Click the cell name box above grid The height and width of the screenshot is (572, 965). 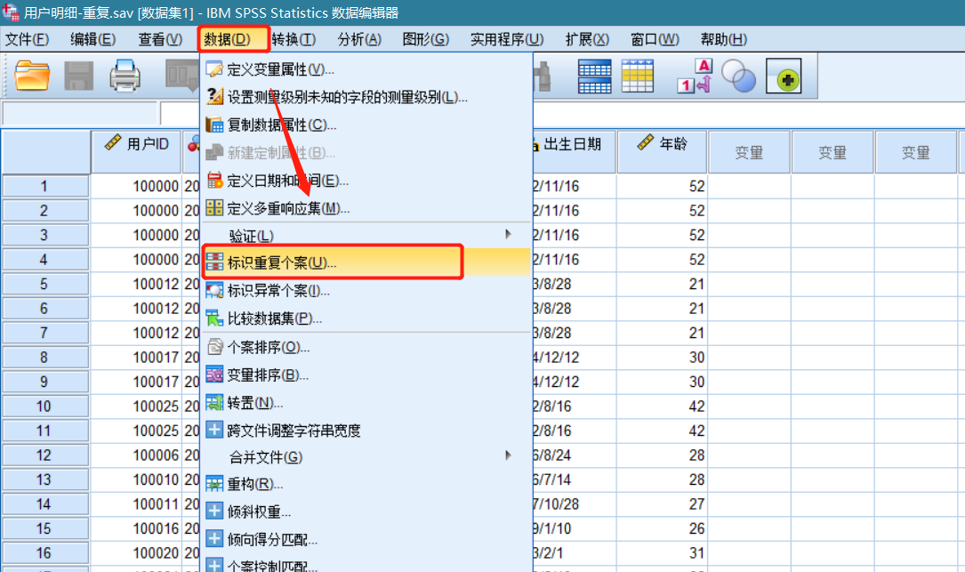(x=80, y=114)
